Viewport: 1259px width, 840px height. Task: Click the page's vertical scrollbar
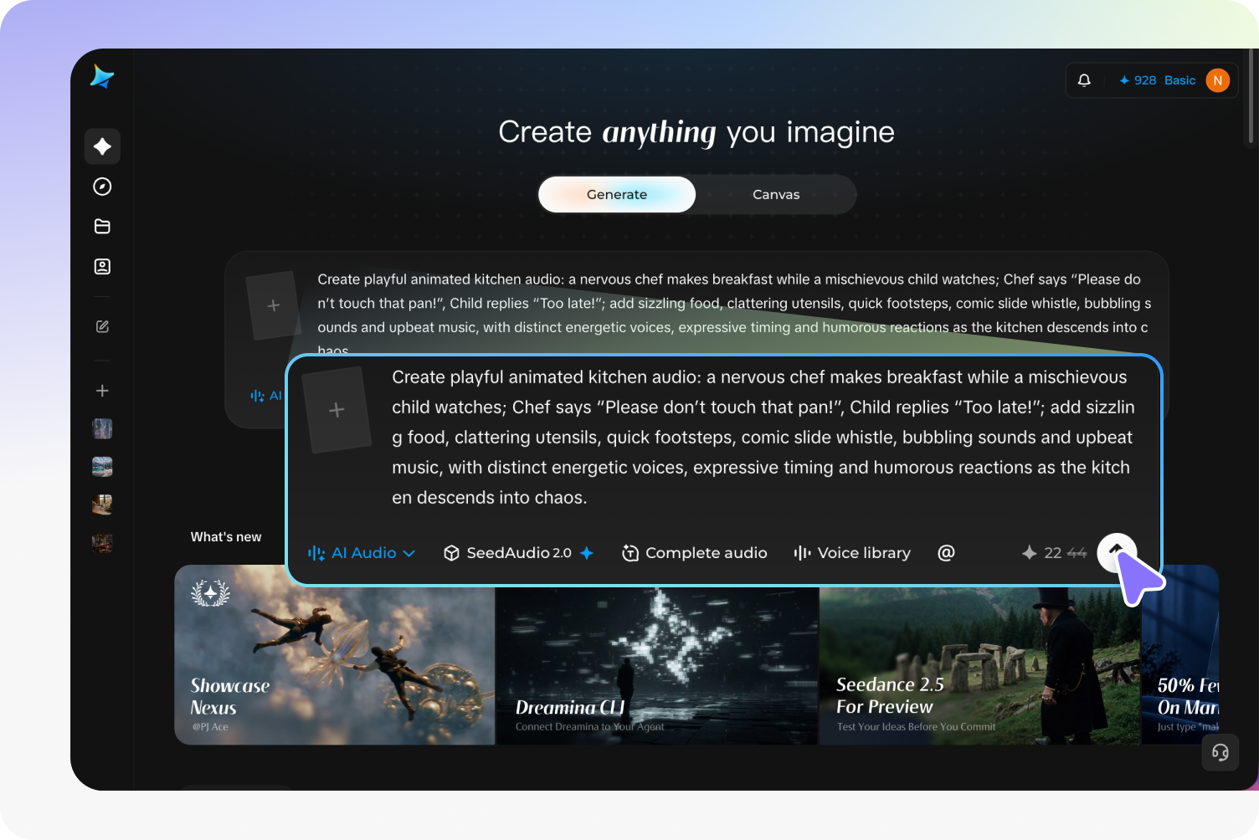(1251, 96)
